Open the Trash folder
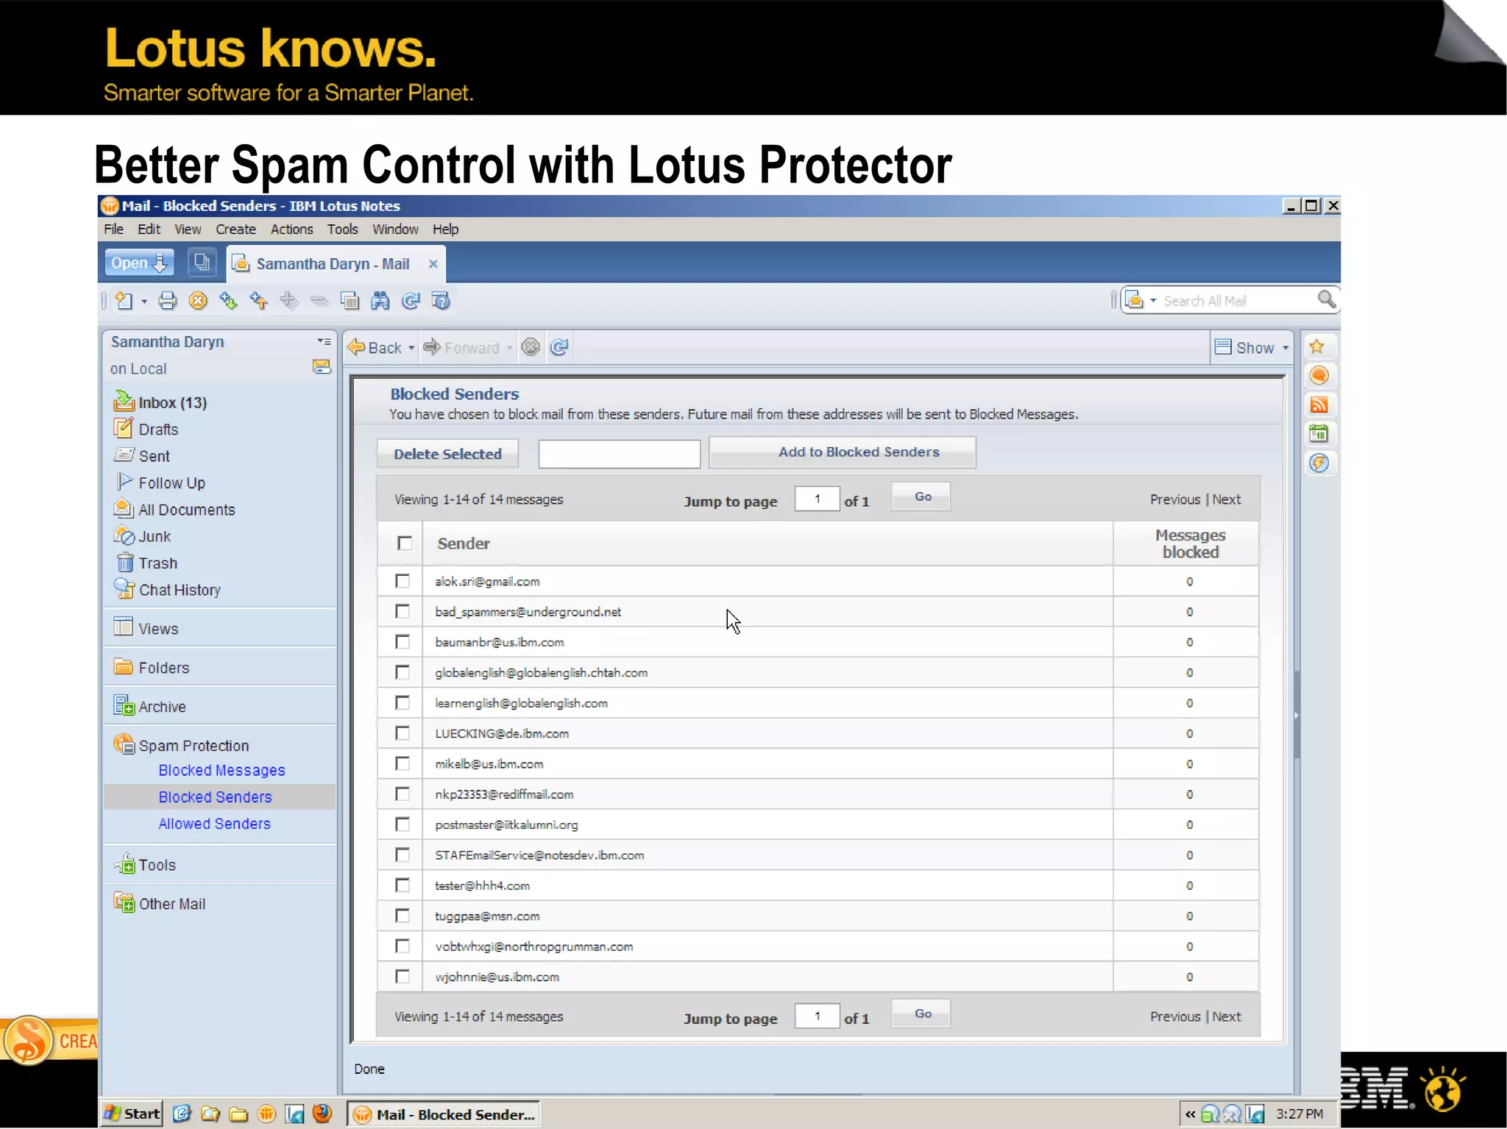Image resolution: width=1507 pixels, height=1129 pixels. pyautogui.click(x=157, y=563)
